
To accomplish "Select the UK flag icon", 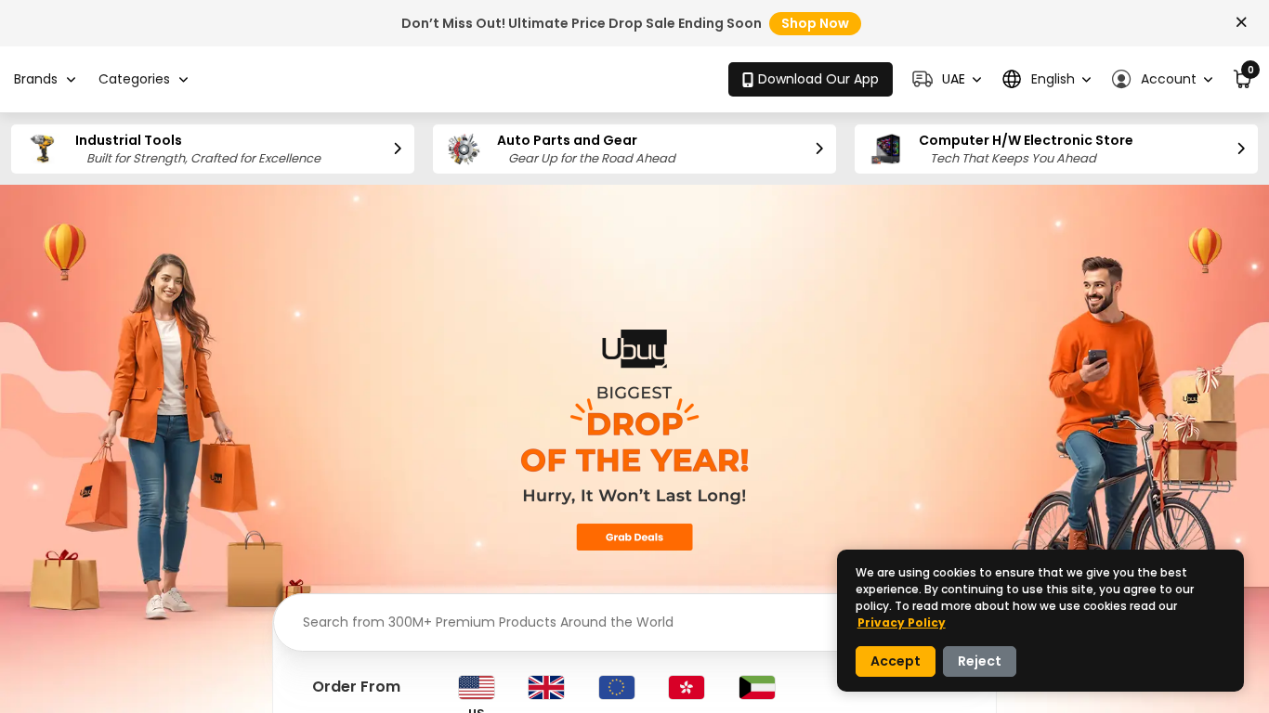I will coord(546,687).
